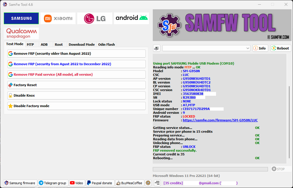Pick the Android brand logo
The height and width of the screenshot is (188, 293).
131,18
